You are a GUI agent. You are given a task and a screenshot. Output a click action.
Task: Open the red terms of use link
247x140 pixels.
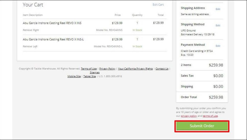[x=210, y=116]
